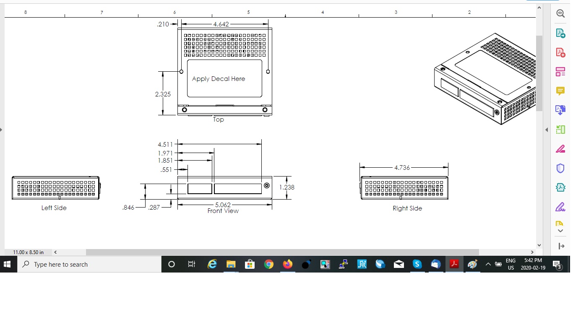This screenshot has height=322, width=573.
Task: Open the Protect shield tool
Action: 560,168
